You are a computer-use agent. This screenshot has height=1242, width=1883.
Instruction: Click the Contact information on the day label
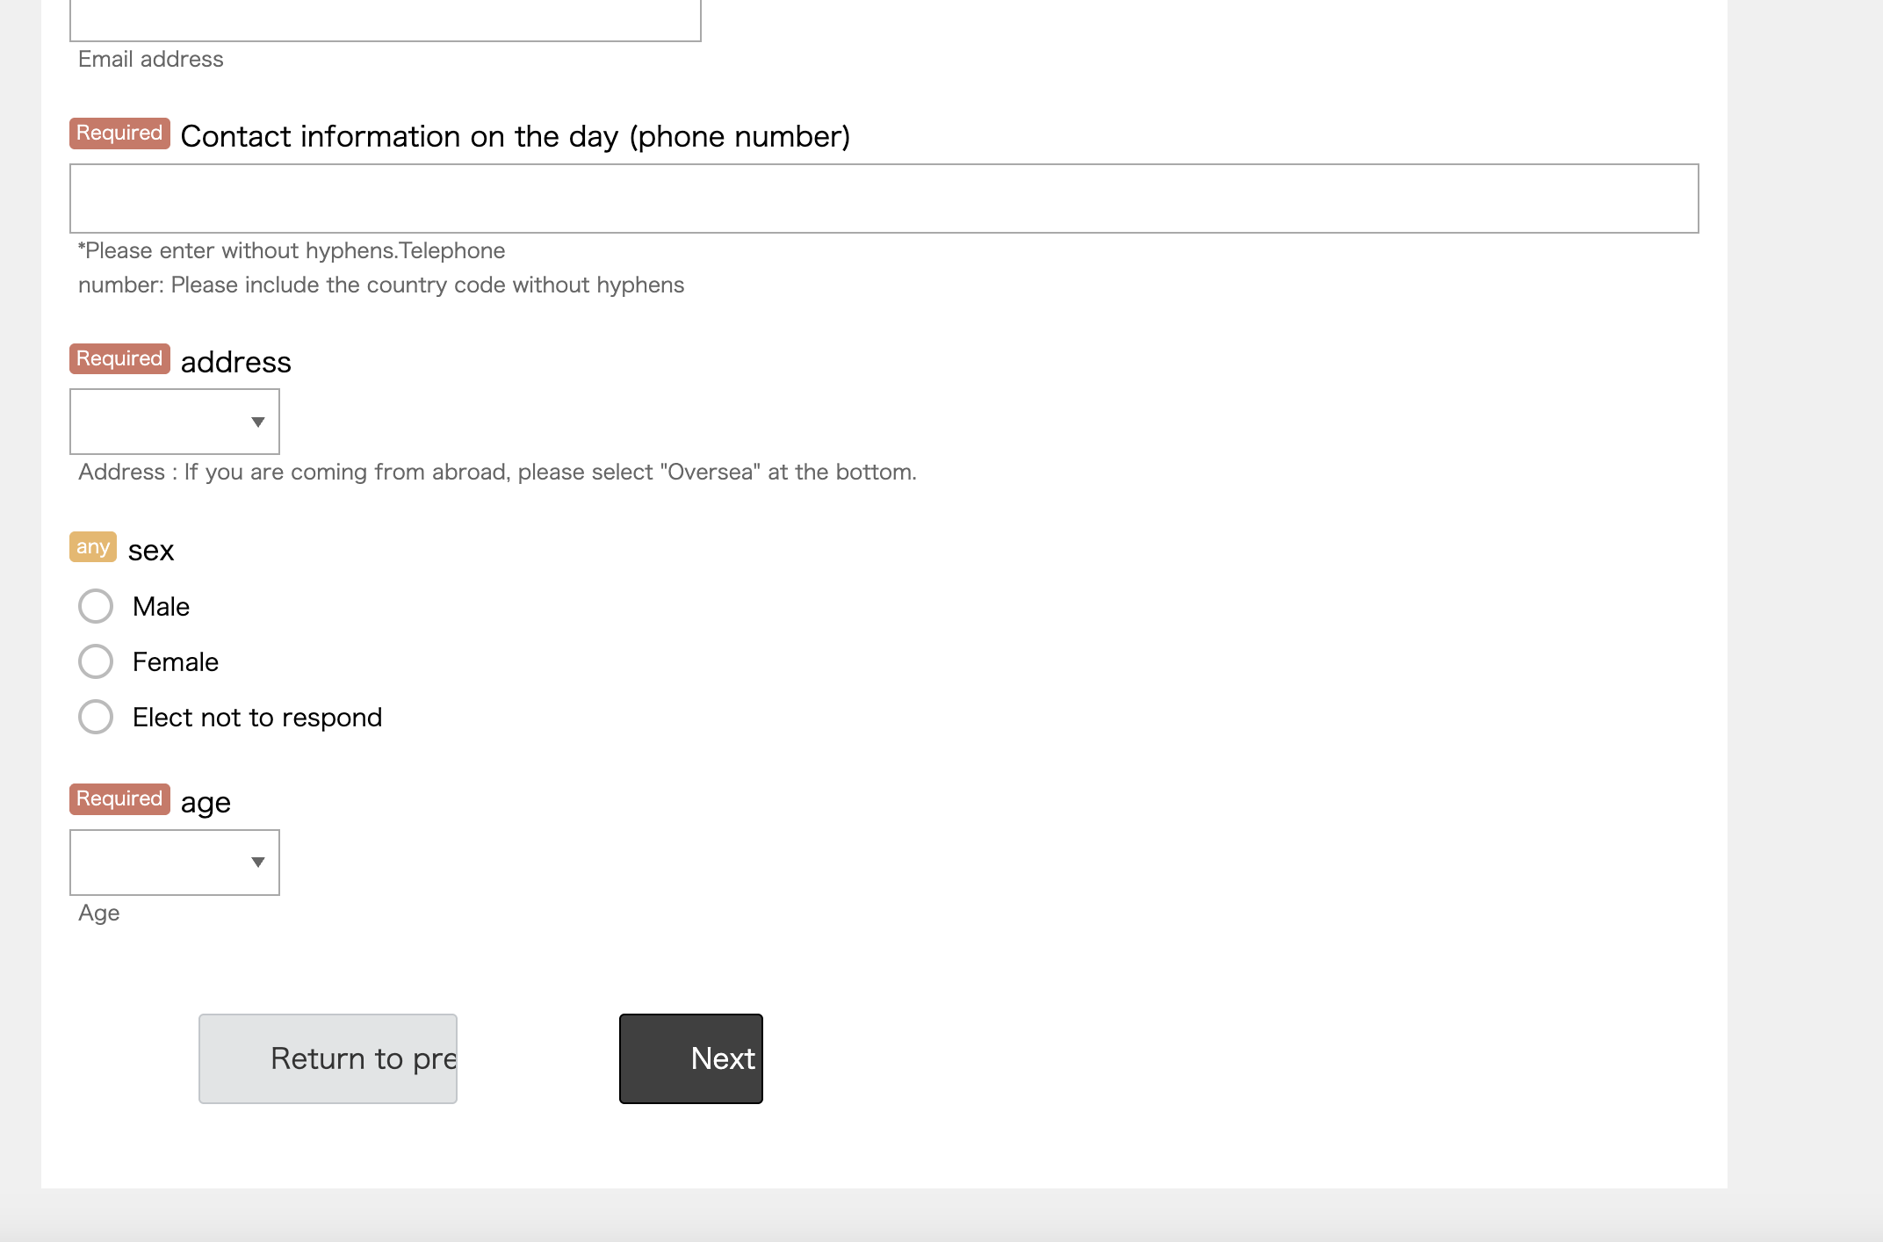(515, 137)
